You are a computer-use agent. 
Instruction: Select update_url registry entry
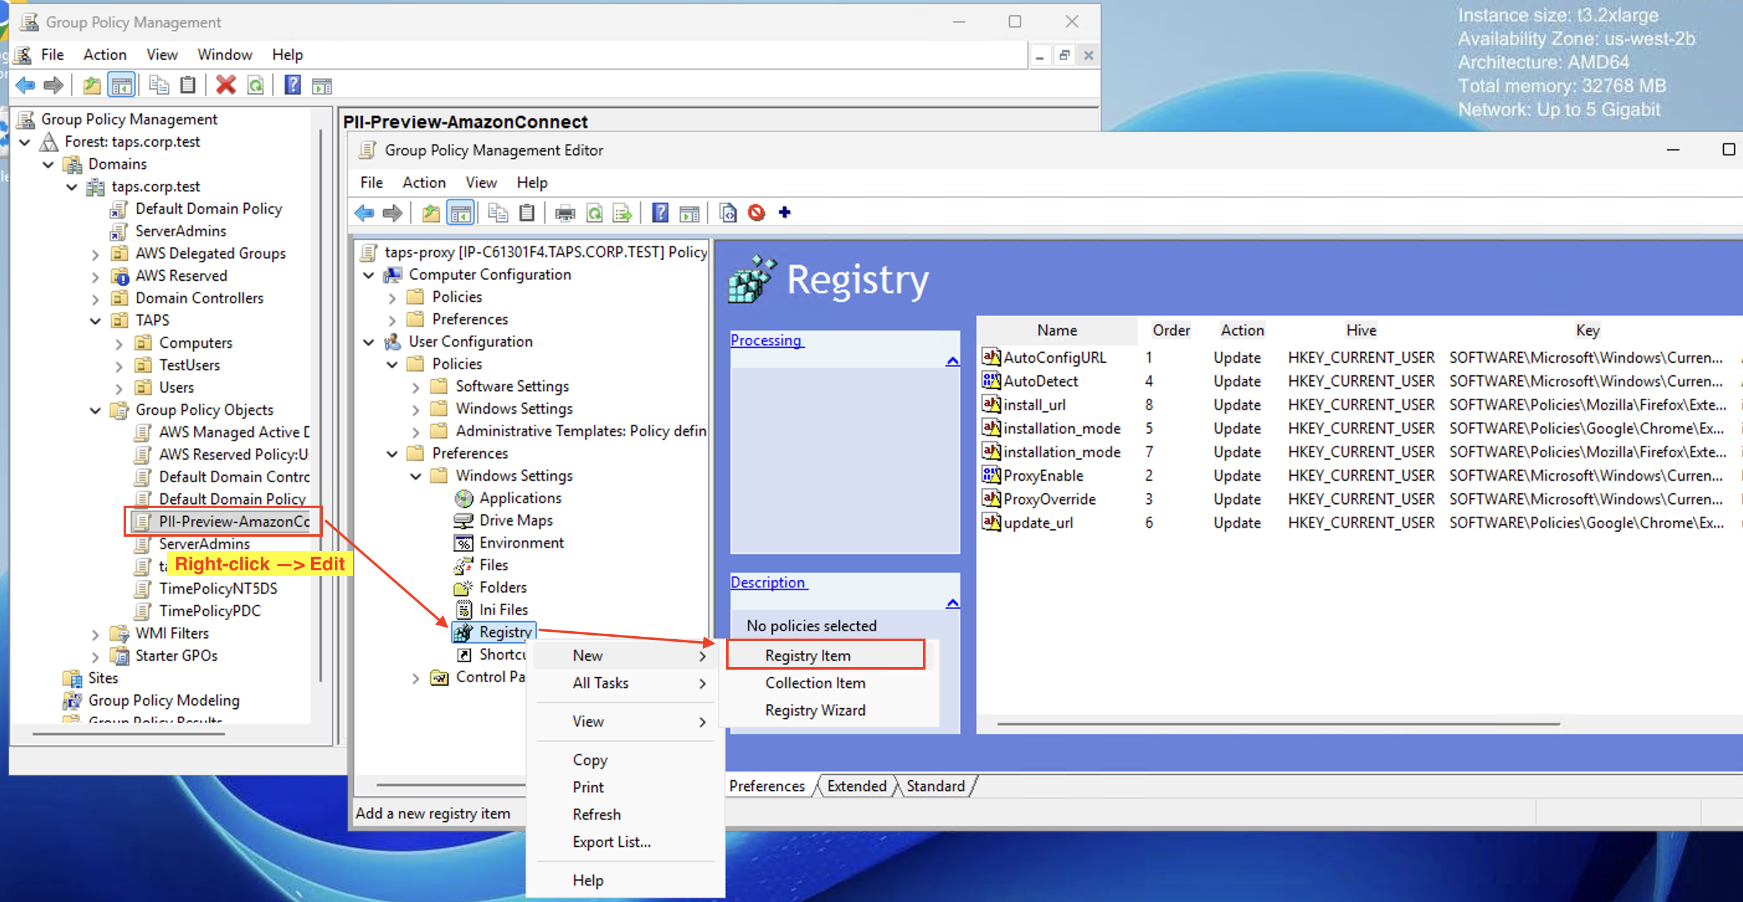pyautogui.click(x=1038, y=523)
